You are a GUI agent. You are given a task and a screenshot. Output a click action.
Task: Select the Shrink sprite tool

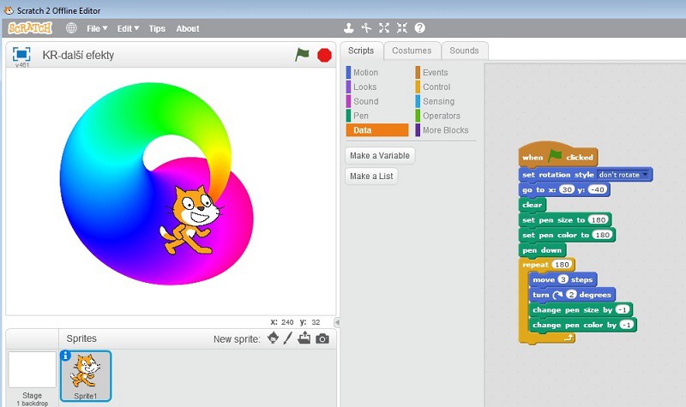402,28
